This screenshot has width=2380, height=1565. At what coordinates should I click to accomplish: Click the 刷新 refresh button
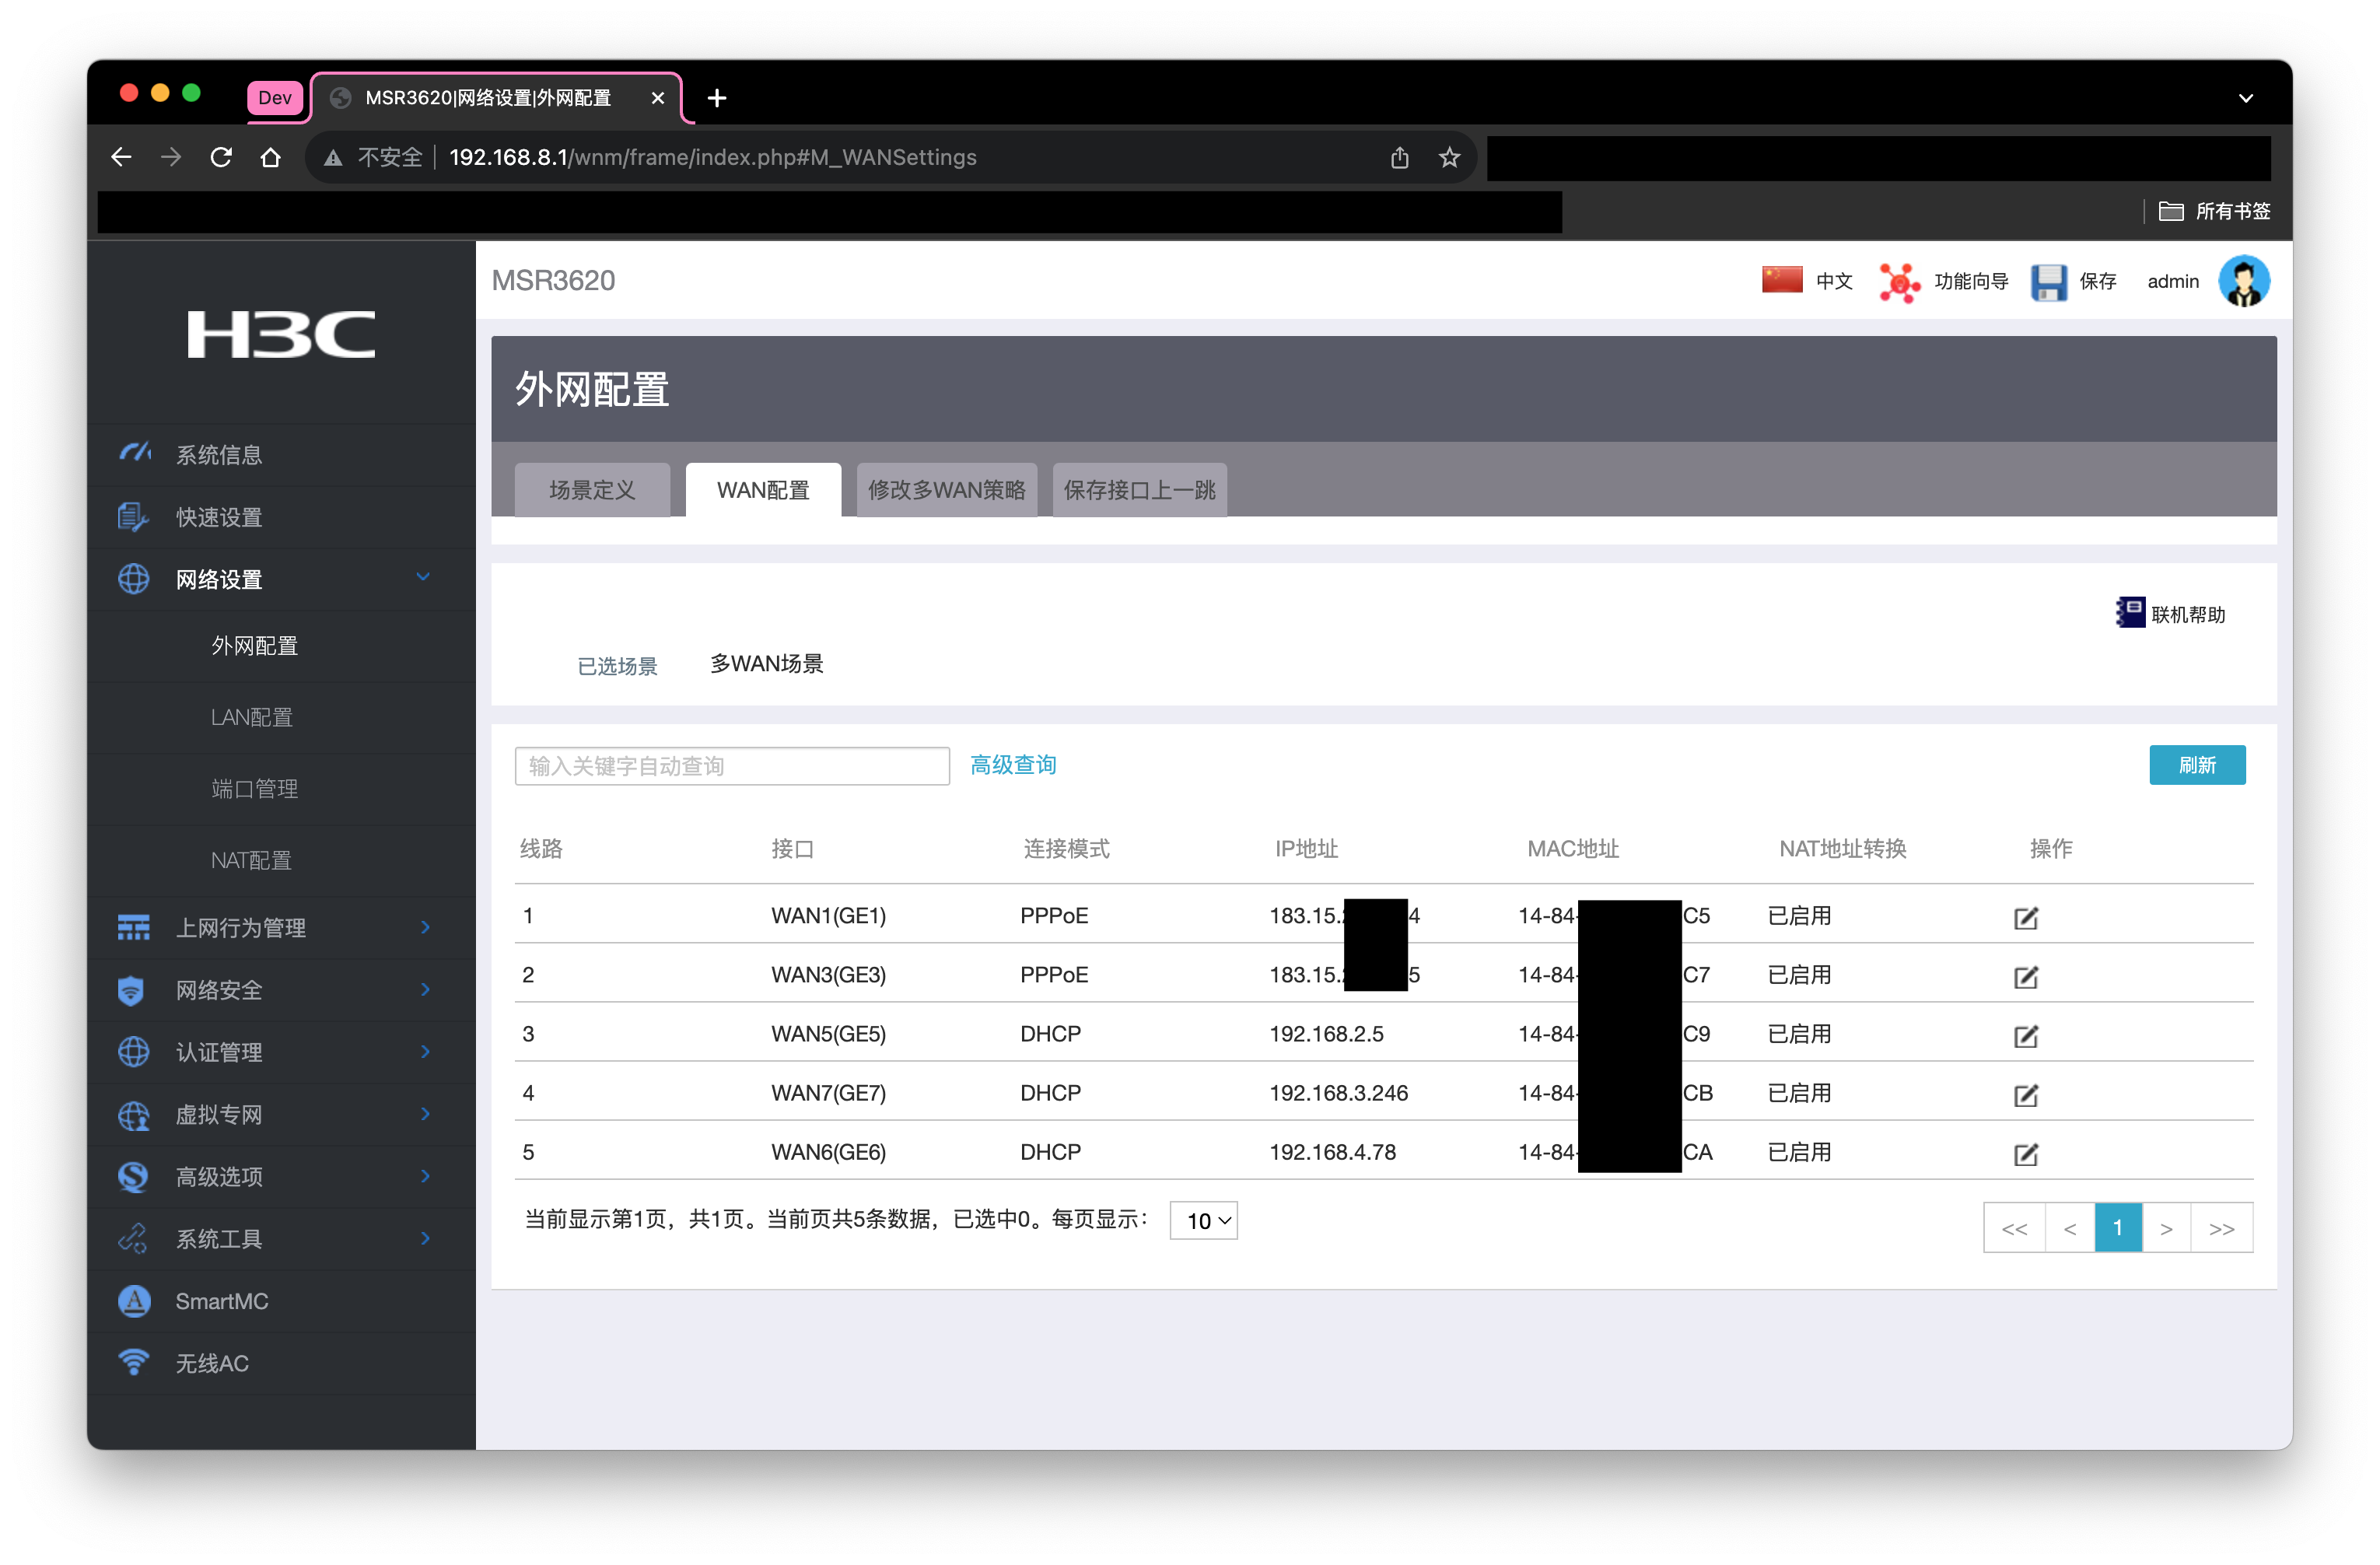(x=2196, y=765)
